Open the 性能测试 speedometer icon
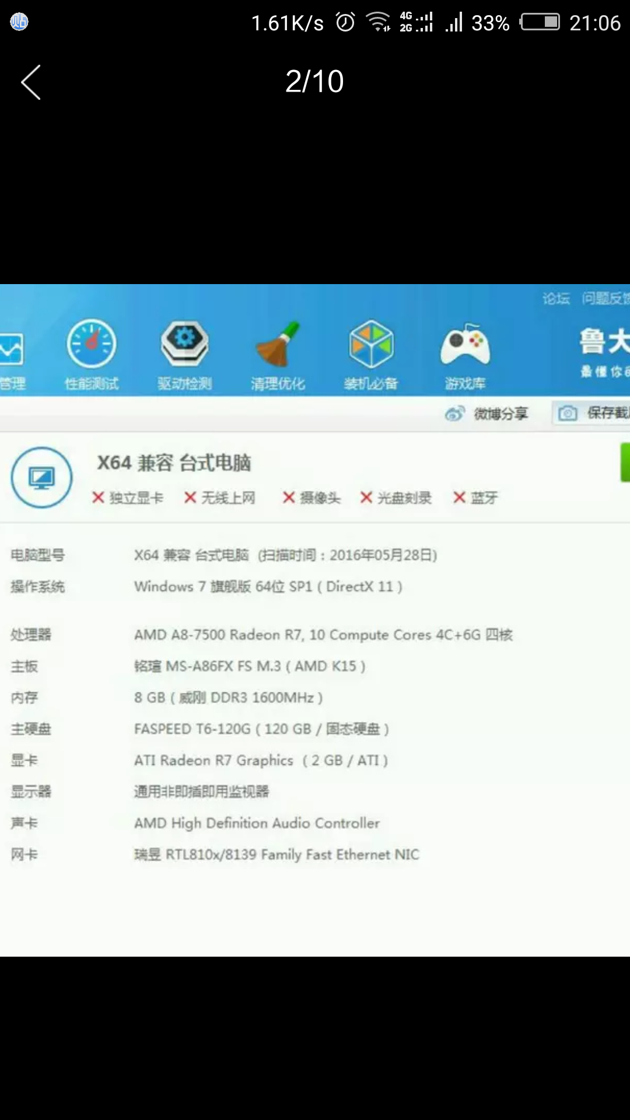This screenshot has width=630, height=1120. [x=92, y=344]
